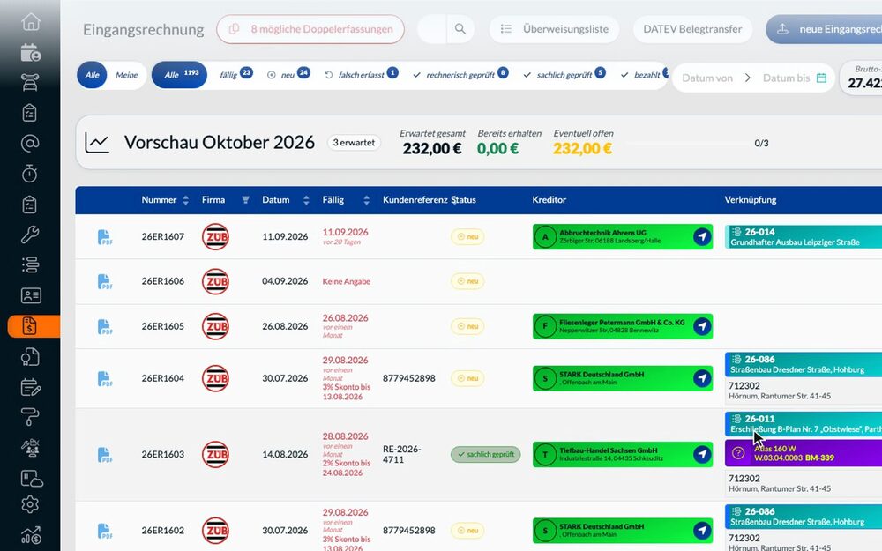The width and height of the screenshot is (882, 551).
Task: Open the at-sign email sidebar icon
Action: [30, 144]
